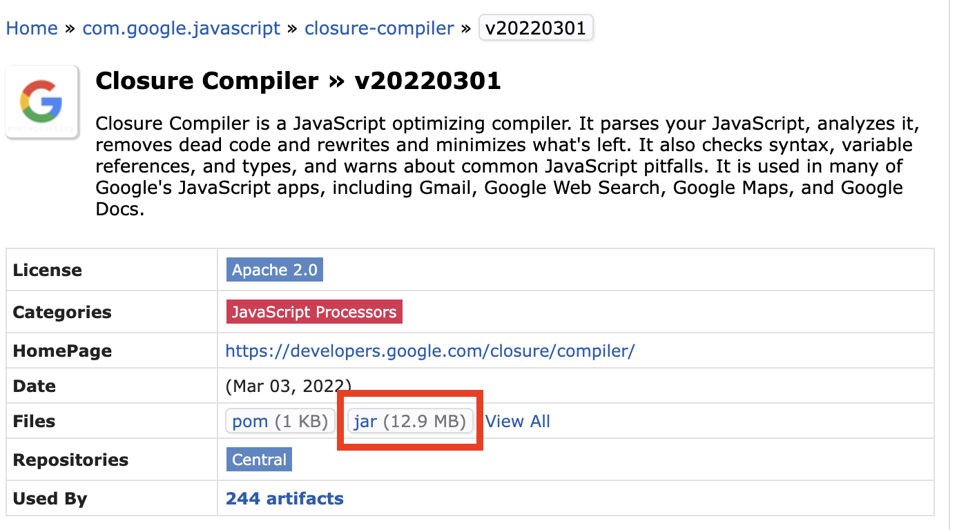Open the JavaScript Processors category tag
Viewport: 957px width, 530px height.
314,312
